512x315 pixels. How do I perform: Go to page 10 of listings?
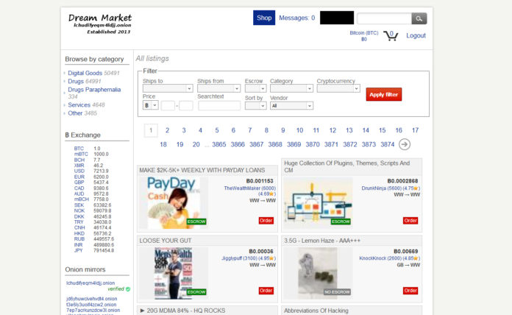(x=299, y=130)
